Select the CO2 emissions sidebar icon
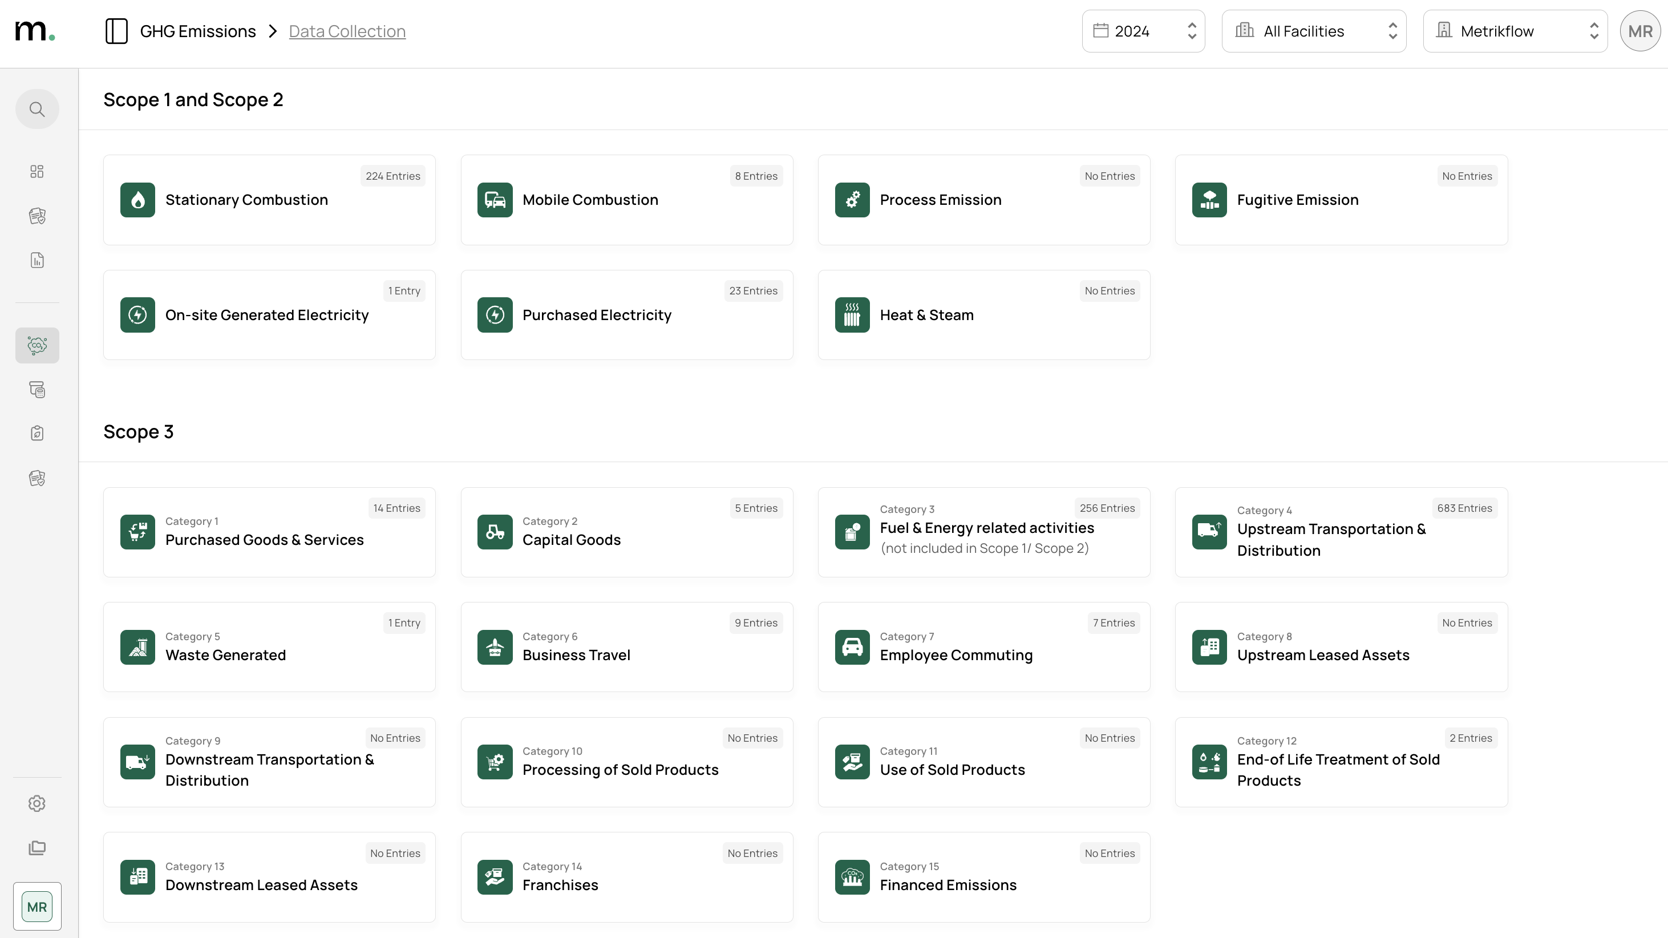 pos(37,345)
